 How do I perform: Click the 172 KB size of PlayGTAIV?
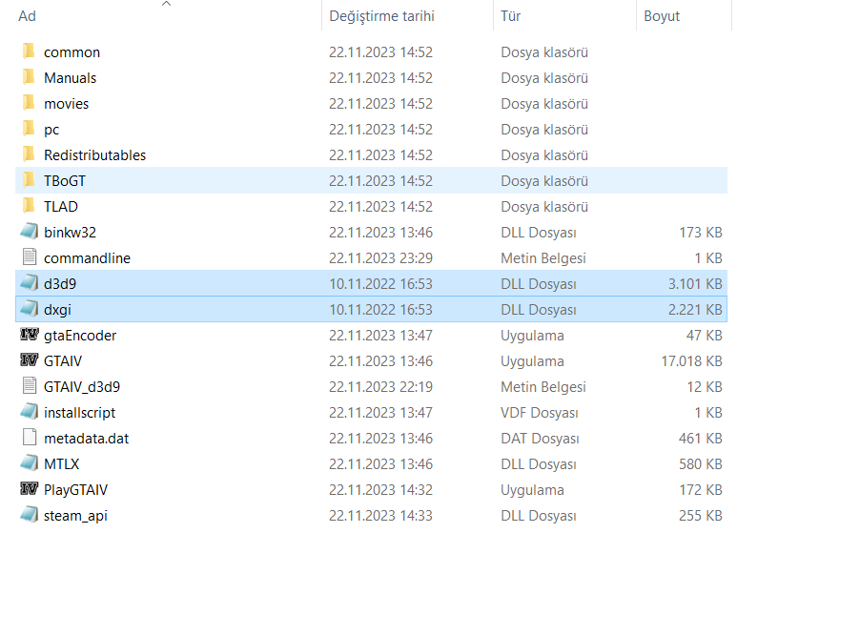[x=701, y=490]
